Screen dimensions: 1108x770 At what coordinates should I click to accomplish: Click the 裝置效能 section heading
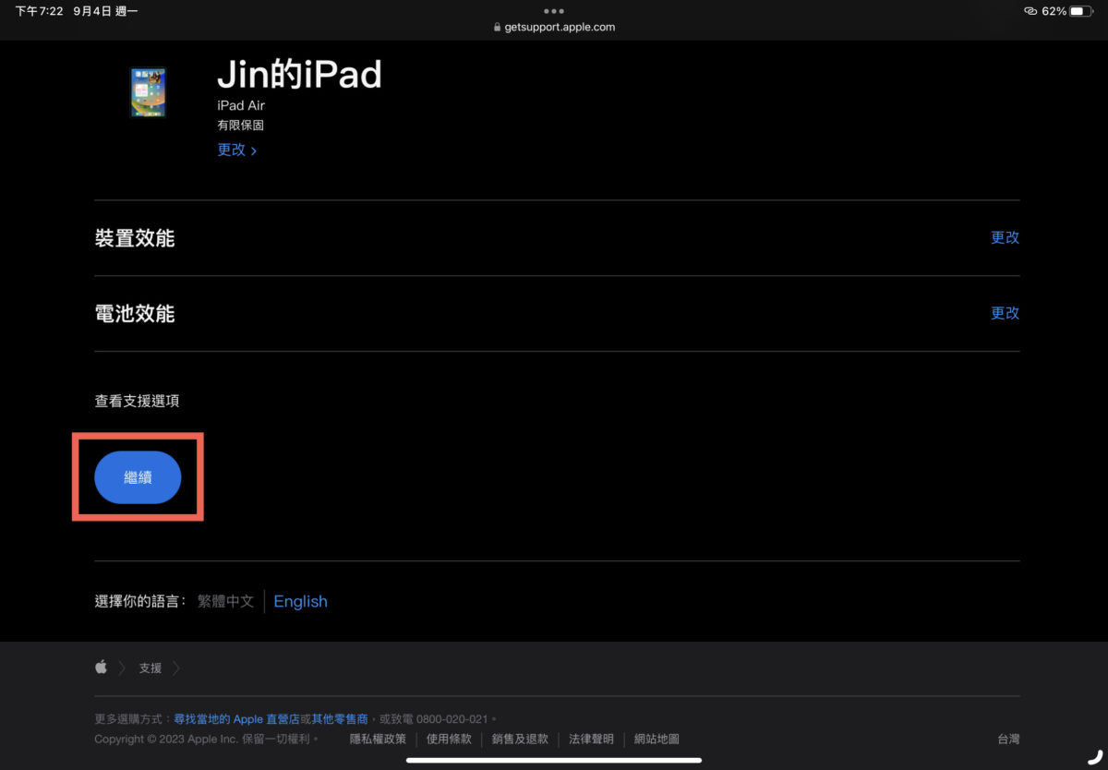[x=135, y=238]
